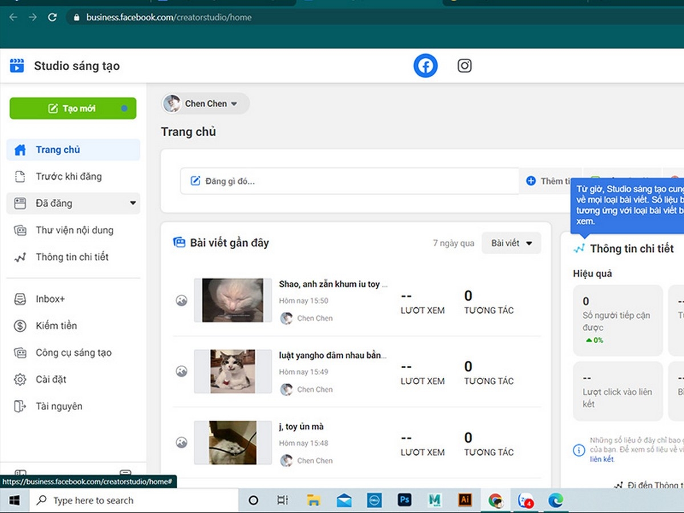Click the Windows Start button
This screenshot has width=684, height=513.
pyautogui.click(x=14, y=500)
